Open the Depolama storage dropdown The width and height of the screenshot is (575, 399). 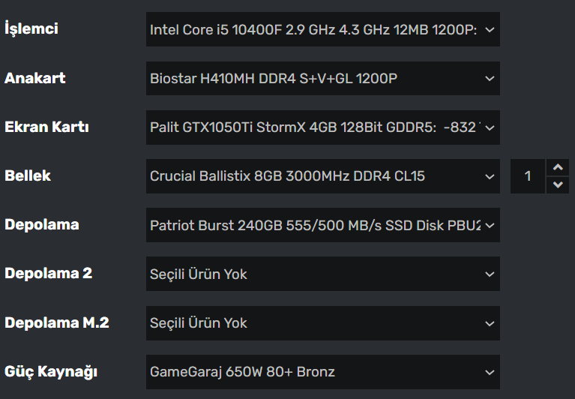pos(315,225)
